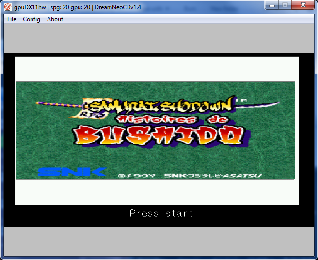The height and width of the screenshot is (260, 318).
Task: Click the "Press start" prompt text
Action: (161, 213)
